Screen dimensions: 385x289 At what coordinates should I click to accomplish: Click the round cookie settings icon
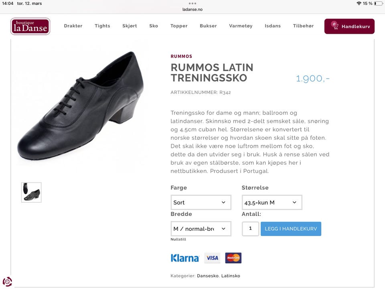(x=7, y=282)
